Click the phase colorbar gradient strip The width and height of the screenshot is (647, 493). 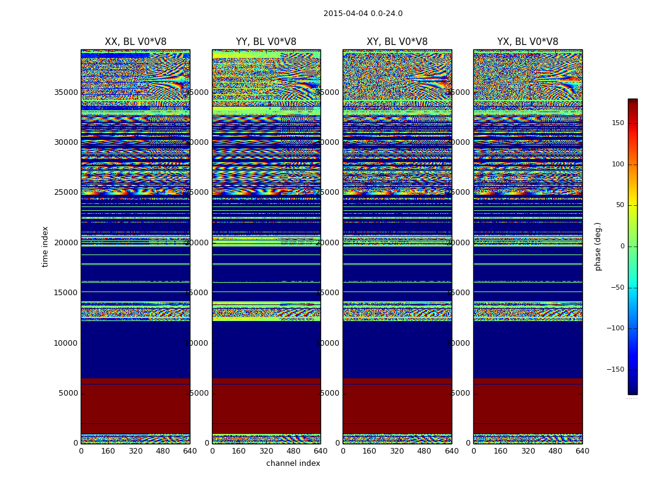tap(633, 246)
